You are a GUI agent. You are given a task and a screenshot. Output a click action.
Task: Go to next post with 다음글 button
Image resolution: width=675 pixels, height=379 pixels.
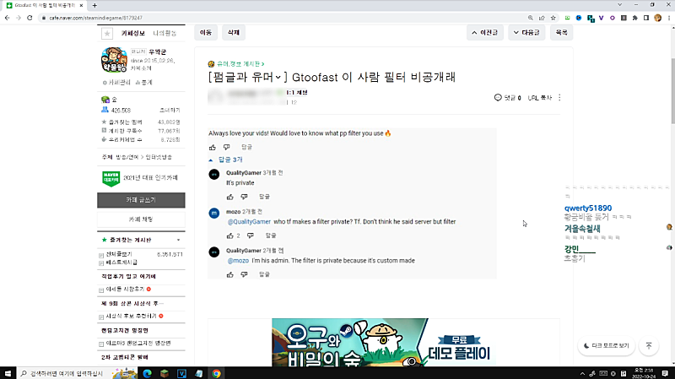coord(526,33)
